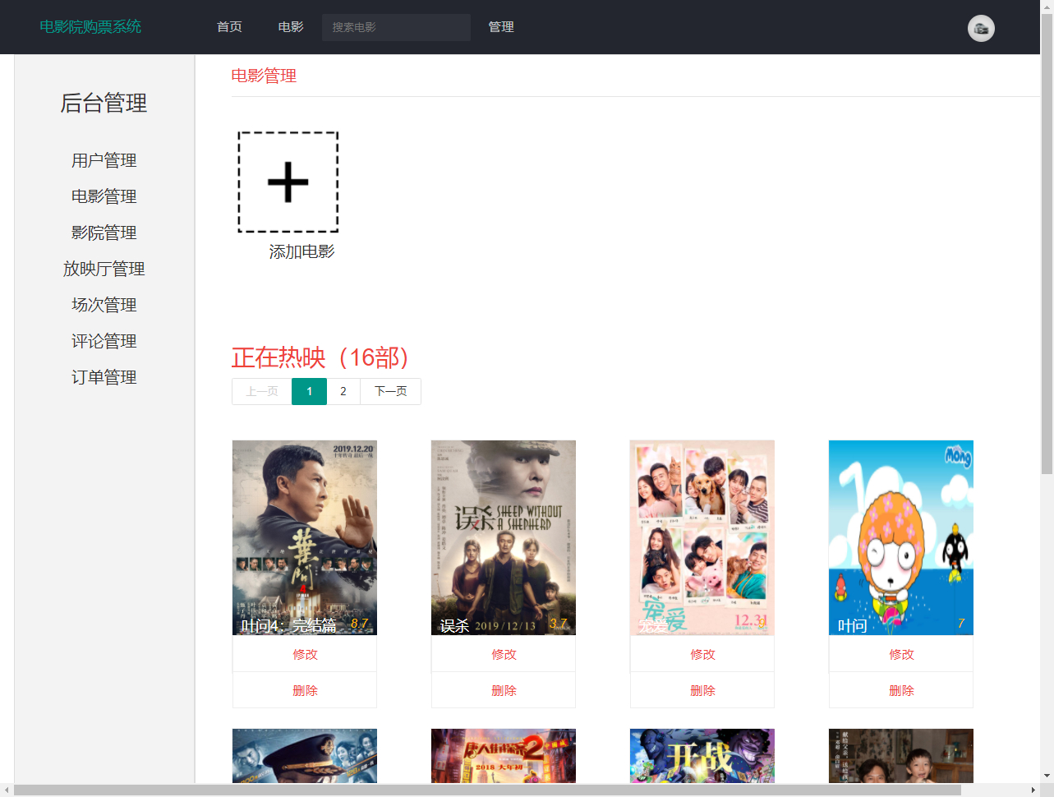Click 修改 under the 误杀 poster

click(503, 654)
